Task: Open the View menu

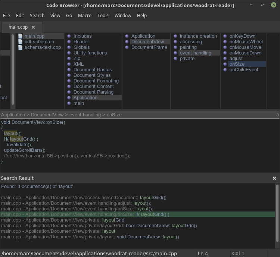Action: pyautogui.click(x=55, y=16)
